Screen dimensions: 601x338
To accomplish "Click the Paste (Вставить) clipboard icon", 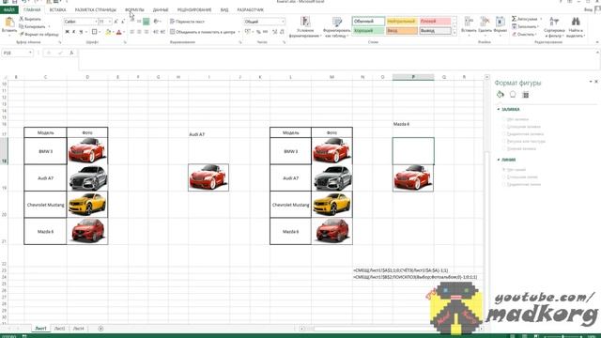I will (x=9, y=23).
